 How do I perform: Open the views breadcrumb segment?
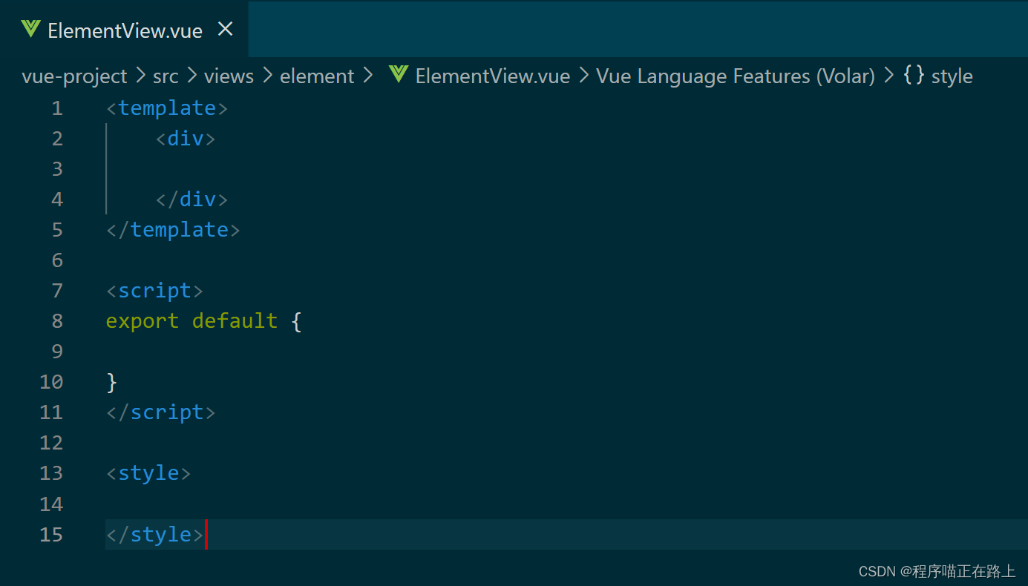point(229,76)
